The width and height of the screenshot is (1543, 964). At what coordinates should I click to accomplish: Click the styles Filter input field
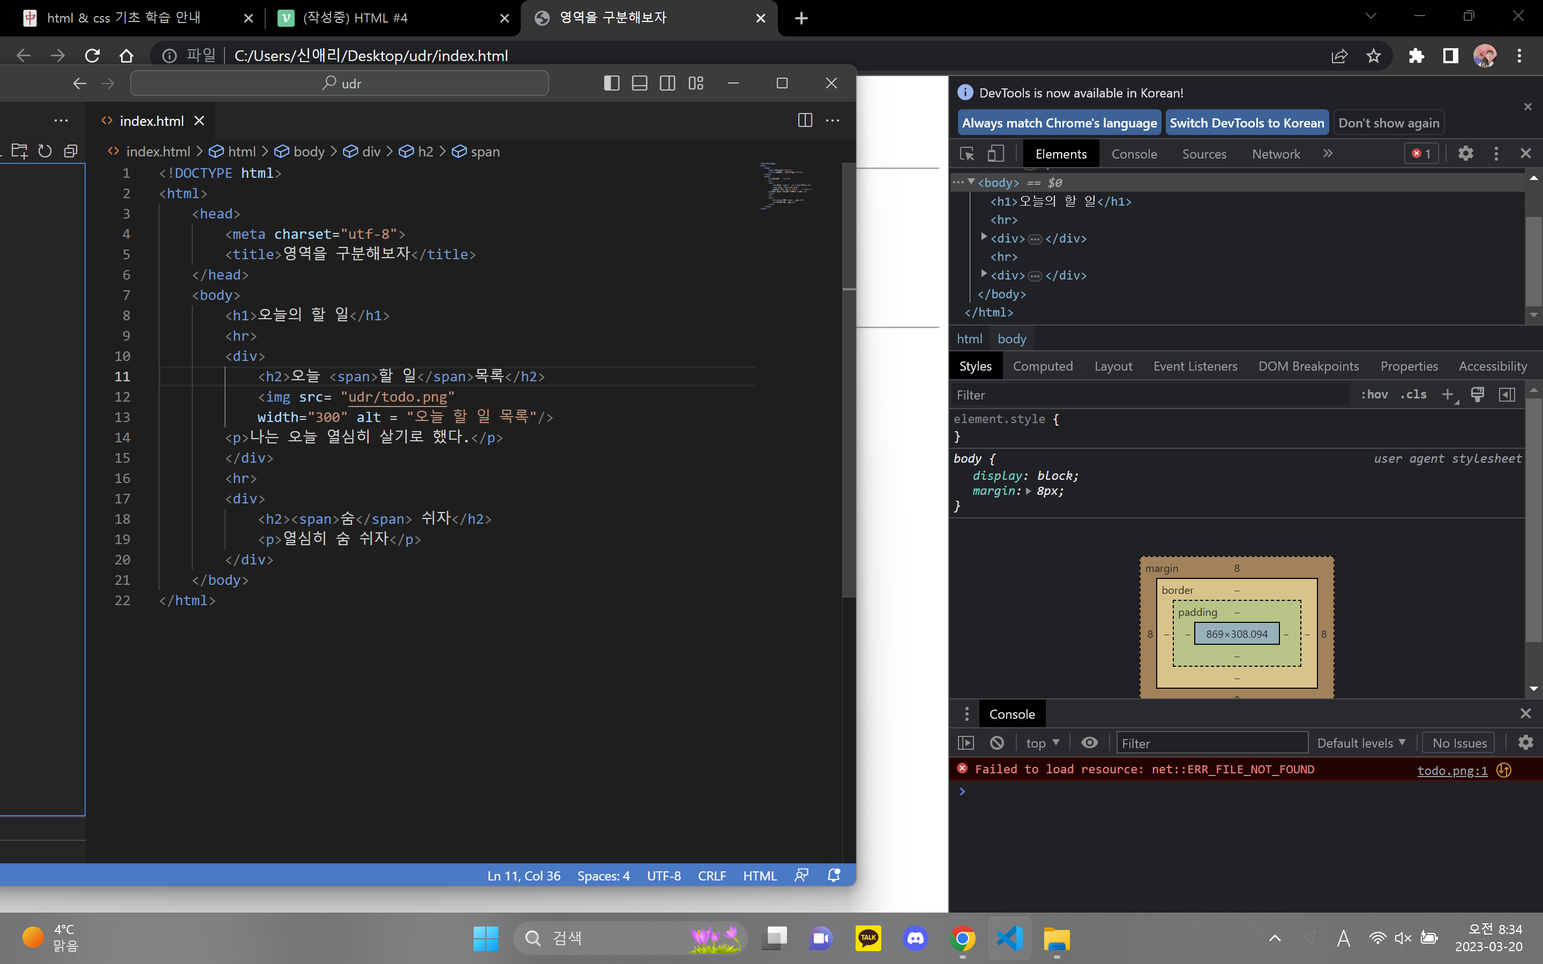coord(1148,395)
